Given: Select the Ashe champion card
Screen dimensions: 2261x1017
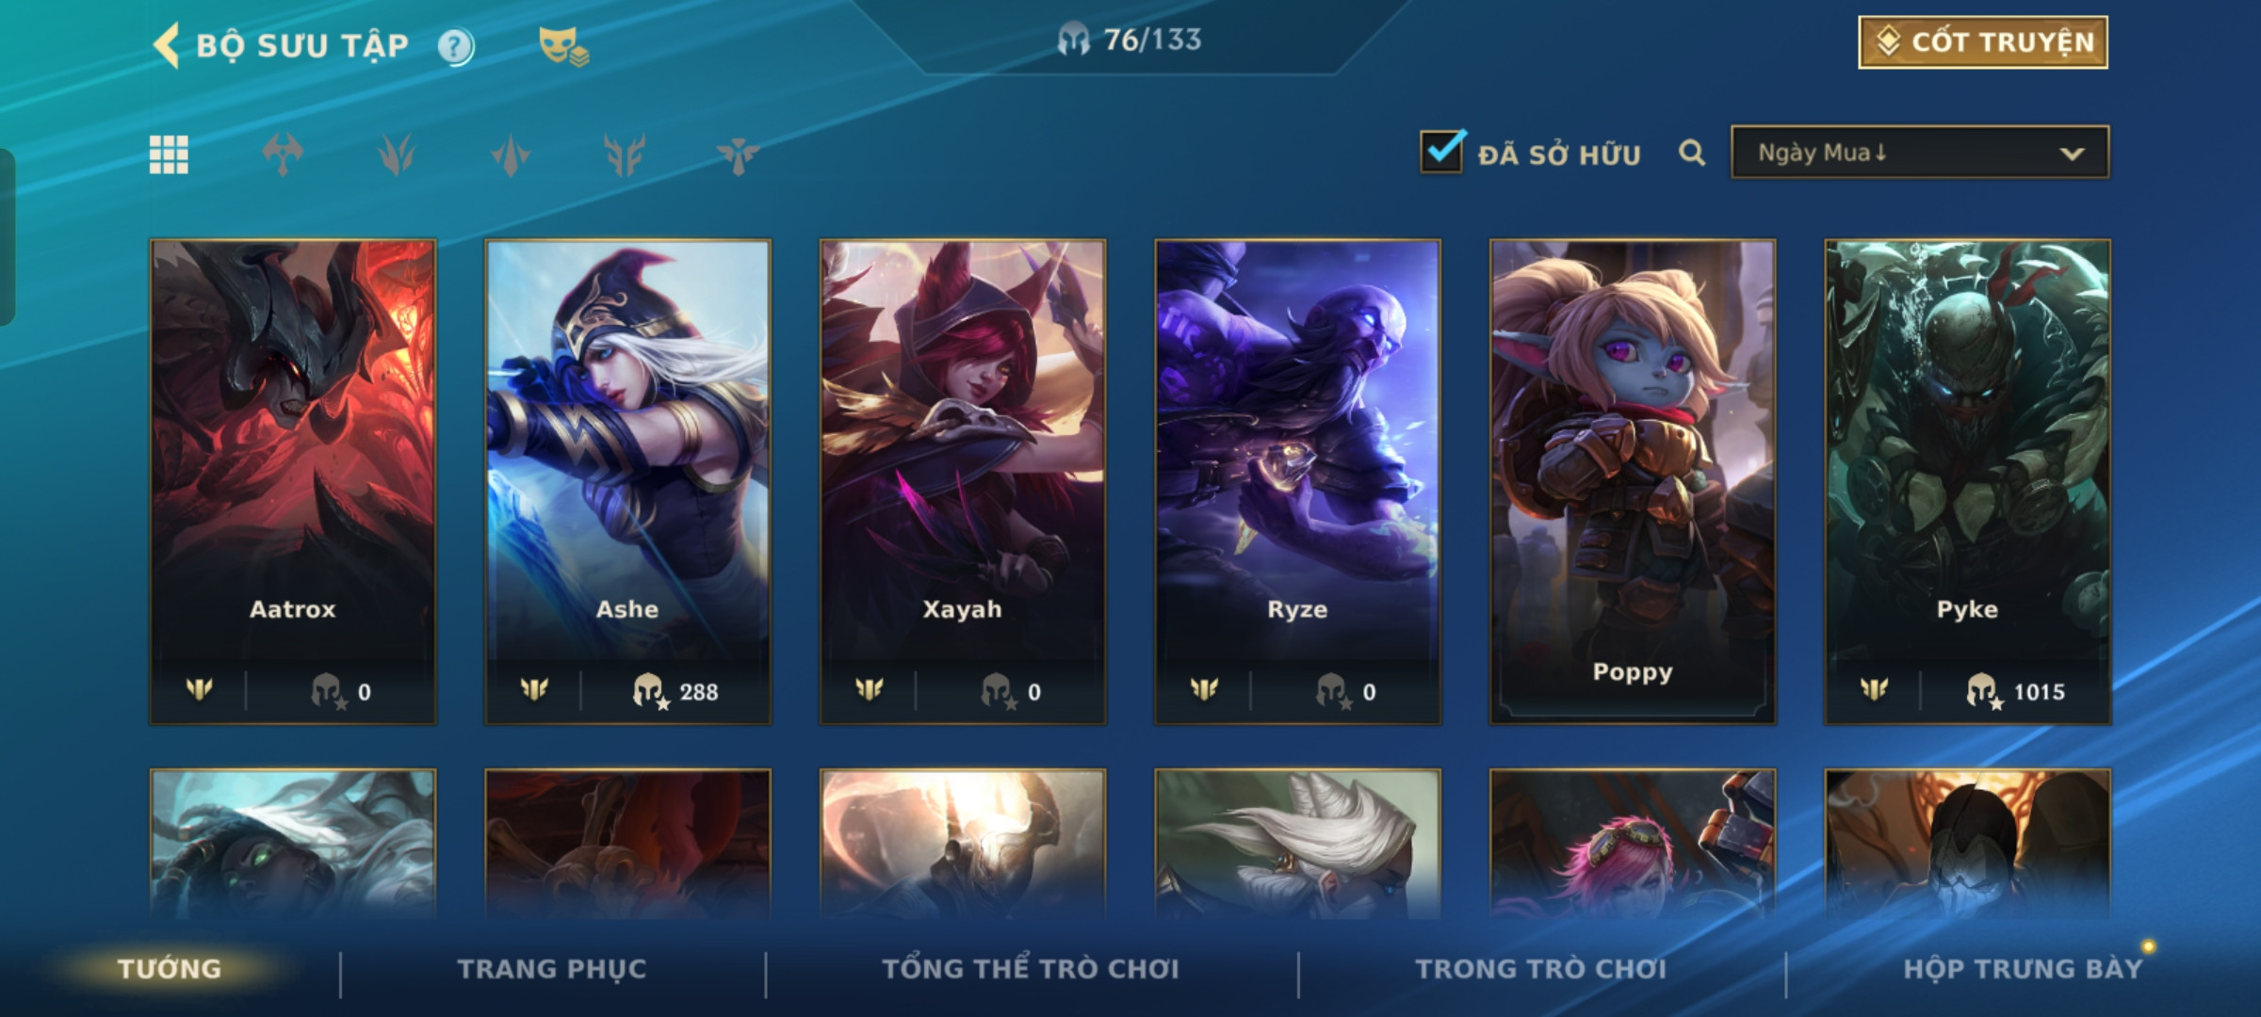Looking at the screenshot, I should (627, 482).
